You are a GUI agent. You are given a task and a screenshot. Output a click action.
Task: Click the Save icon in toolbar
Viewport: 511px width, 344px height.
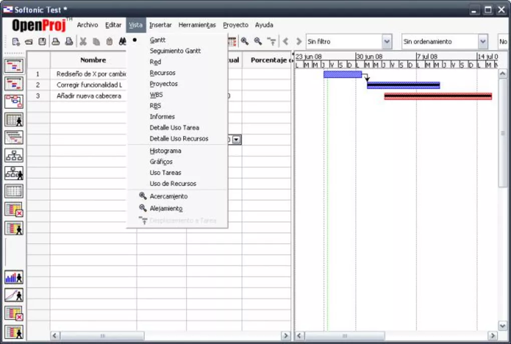43,42
